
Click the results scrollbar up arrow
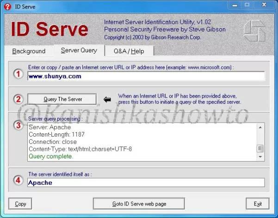coord(260,128)
